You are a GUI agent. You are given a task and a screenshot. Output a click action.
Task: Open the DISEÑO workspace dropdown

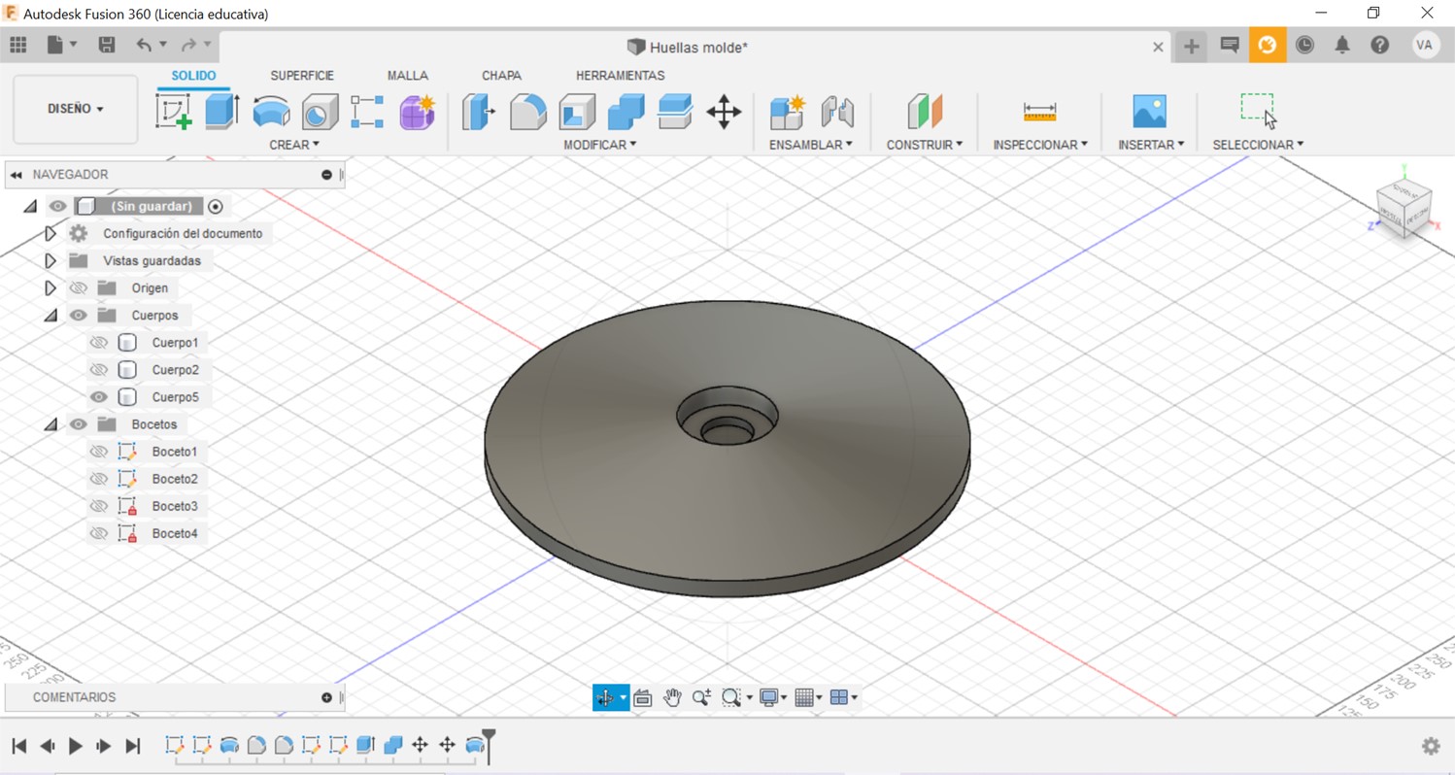pyautogui.click(x=76, y=109)
